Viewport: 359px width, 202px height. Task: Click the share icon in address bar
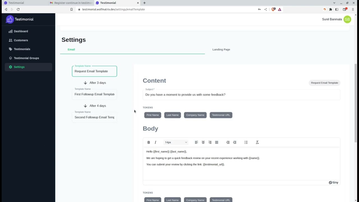pos(266,9)
